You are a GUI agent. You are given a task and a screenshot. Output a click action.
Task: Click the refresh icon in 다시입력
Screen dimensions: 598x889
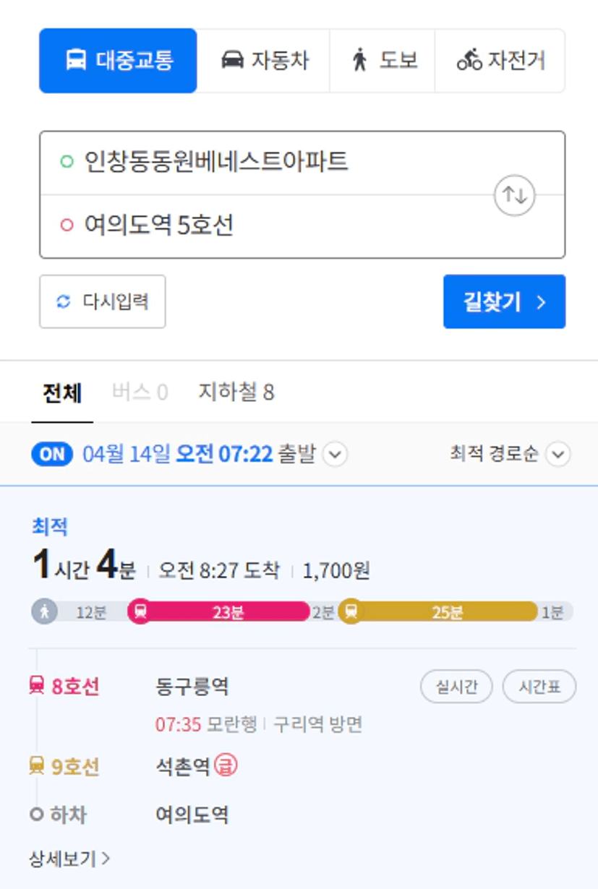tap(64, 301)
